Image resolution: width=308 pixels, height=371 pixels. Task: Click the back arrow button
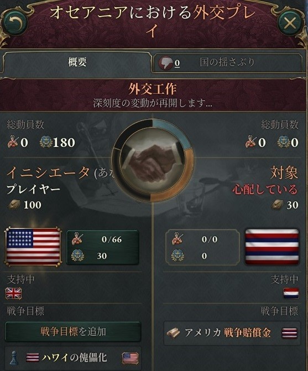(16, 23)
